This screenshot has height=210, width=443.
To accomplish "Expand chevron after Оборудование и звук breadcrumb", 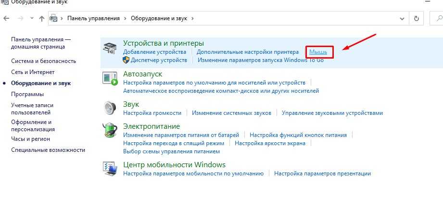I will 192,18.
